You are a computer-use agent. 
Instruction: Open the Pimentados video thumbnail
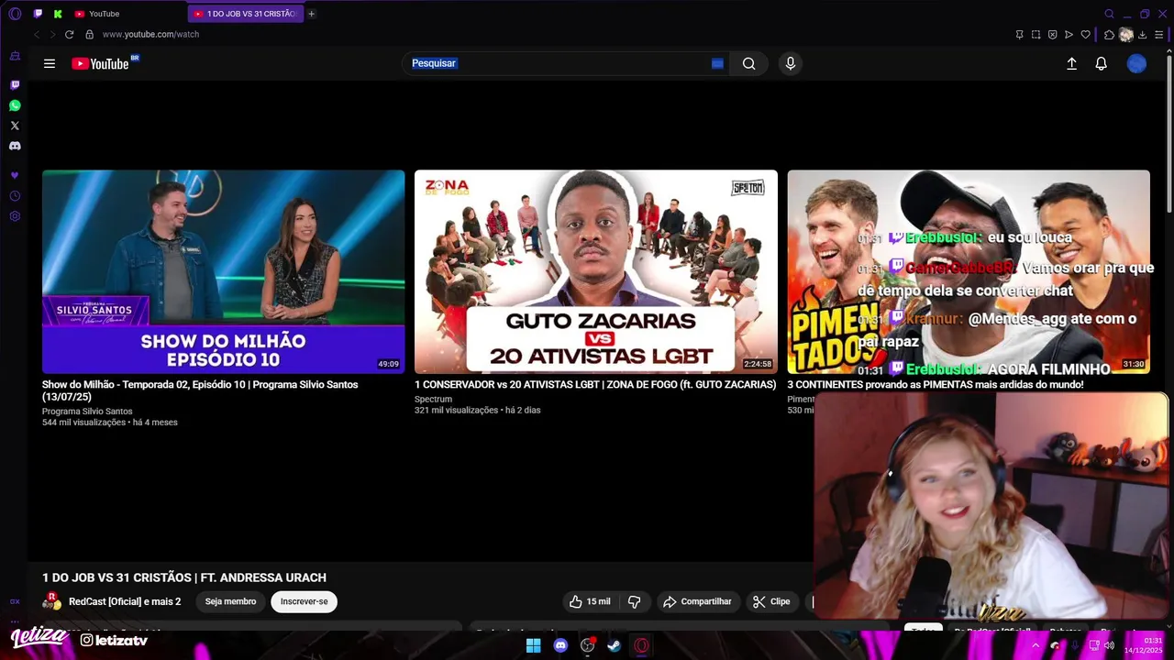969,271
